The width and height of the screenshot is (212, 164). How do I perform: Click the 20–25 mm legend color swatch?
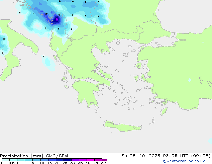tap(60, 160)
